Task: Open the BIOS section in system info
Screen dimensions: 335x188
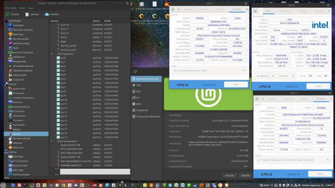Action: pos(146,104)
